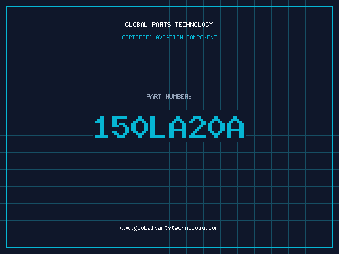Click the part number 150LA20A
Screen dimensions: 339x254
[x=169, y=127]
